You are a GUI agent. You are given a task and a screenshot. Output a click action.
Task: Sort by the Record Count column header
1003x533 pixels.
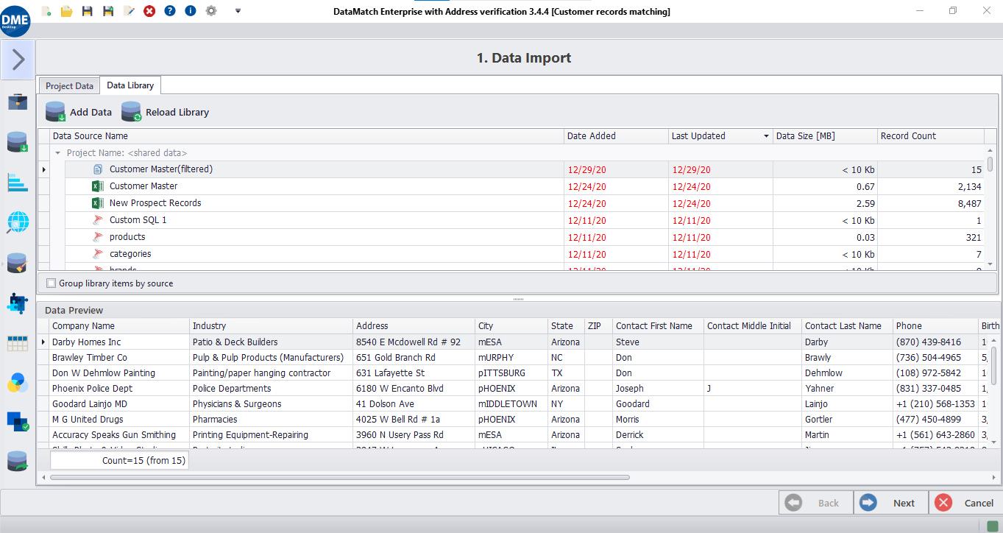[931, 136]
